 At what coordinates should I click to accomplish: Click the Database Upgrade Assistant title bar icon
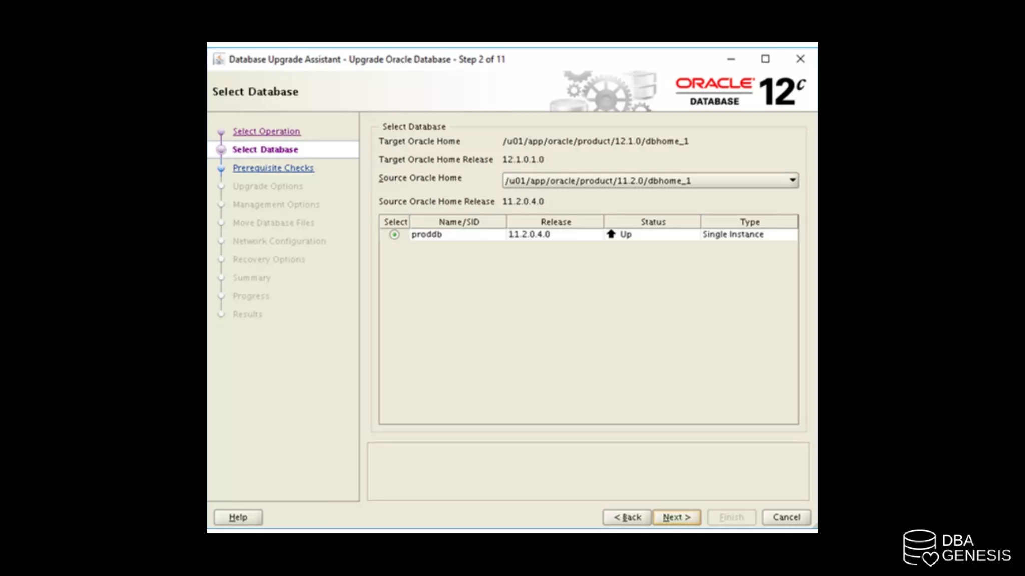pyautogui.click(x=219, y=59)
